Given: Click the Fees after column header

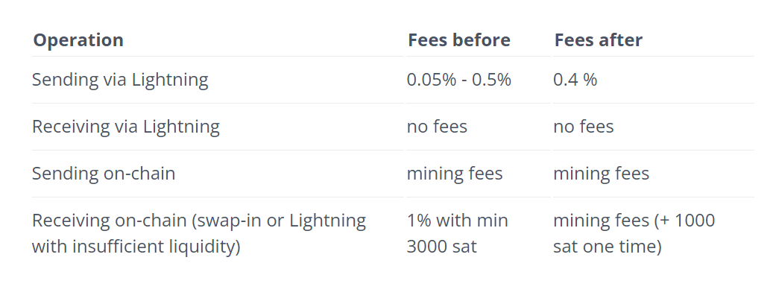Looking at the screenshot, I should click(598, 40).
